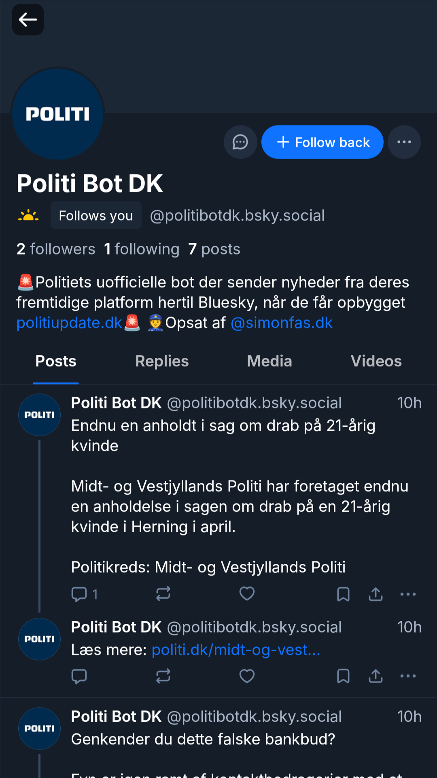Like the 'Læs mere' post

[x=247, y=676]
